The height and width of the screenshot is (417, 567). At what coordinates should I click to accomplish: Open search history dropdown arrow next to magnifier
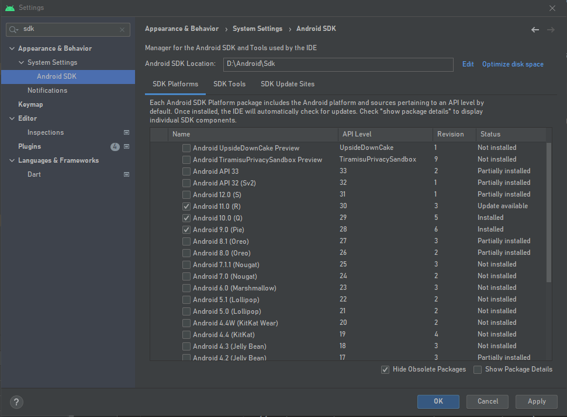pyautogui.click(x=18, y=30)
